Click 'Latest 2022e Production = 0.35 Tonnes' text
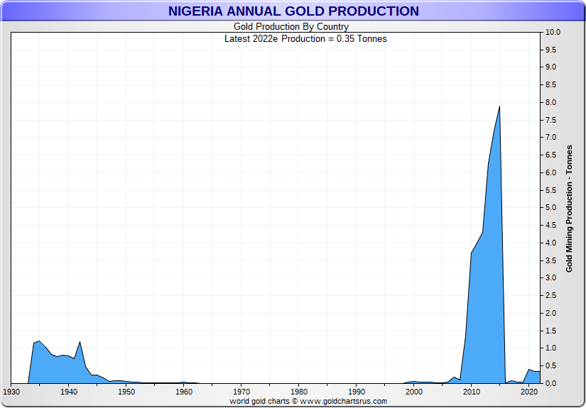This screenshot has width=586, height=408. coord(305,39)
